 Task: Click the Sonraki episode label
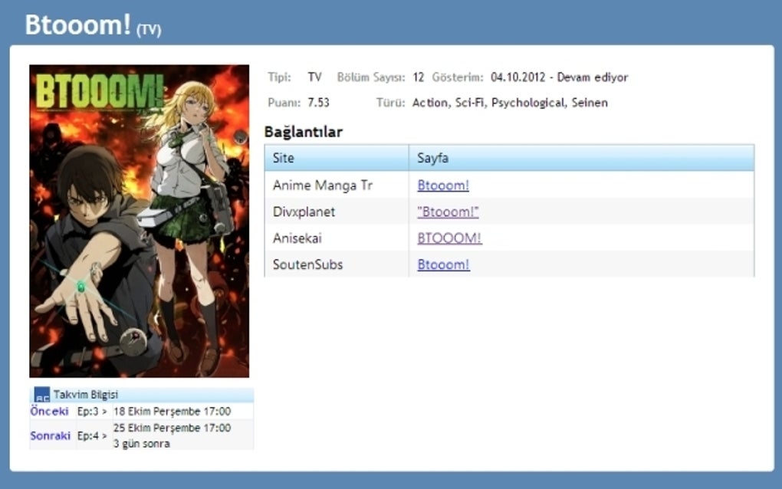(50, 435)
